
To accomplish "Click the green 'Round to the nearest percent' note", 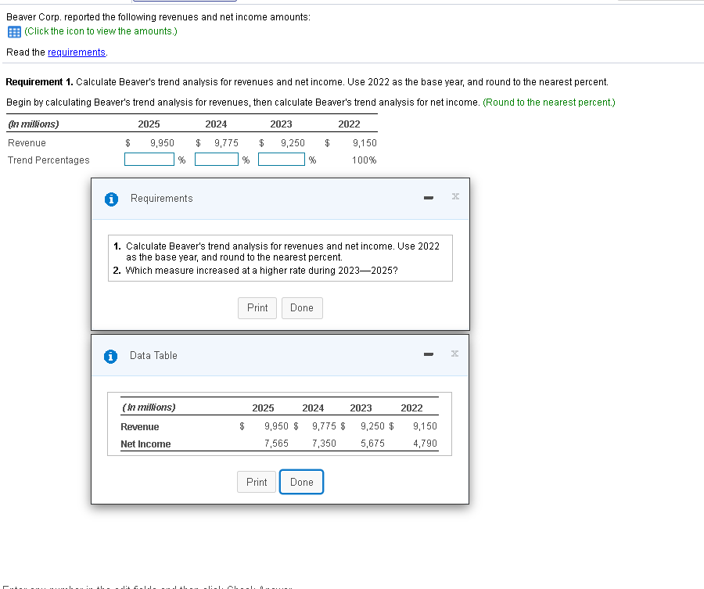I will click(548, 102).
